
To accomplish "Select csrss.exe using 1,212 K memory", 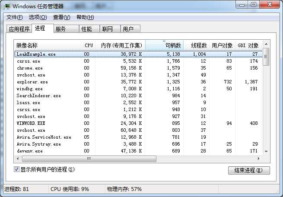I will [138, 109].
